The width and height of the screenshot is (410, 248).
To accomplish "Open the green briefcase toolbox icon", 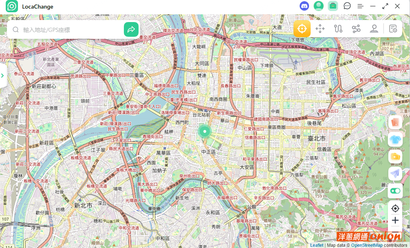I will click(333, 6).
